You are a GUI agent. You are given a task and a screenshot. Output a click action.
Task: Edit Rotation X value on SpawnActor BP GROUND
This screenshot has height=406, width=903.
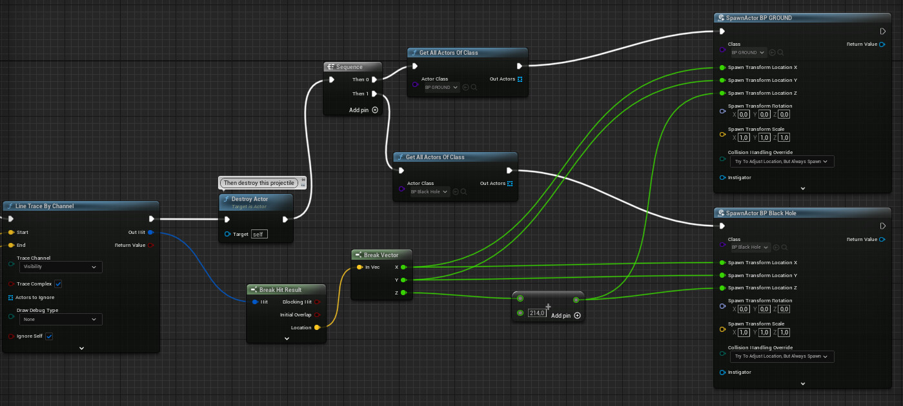[x=744, y=114]
